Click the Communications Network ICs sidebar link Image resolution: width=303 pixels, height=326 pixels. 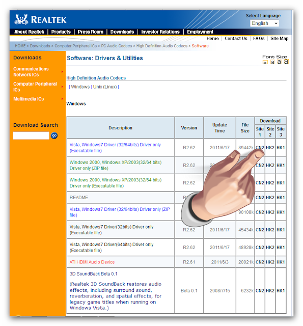(x=31, y=72)
